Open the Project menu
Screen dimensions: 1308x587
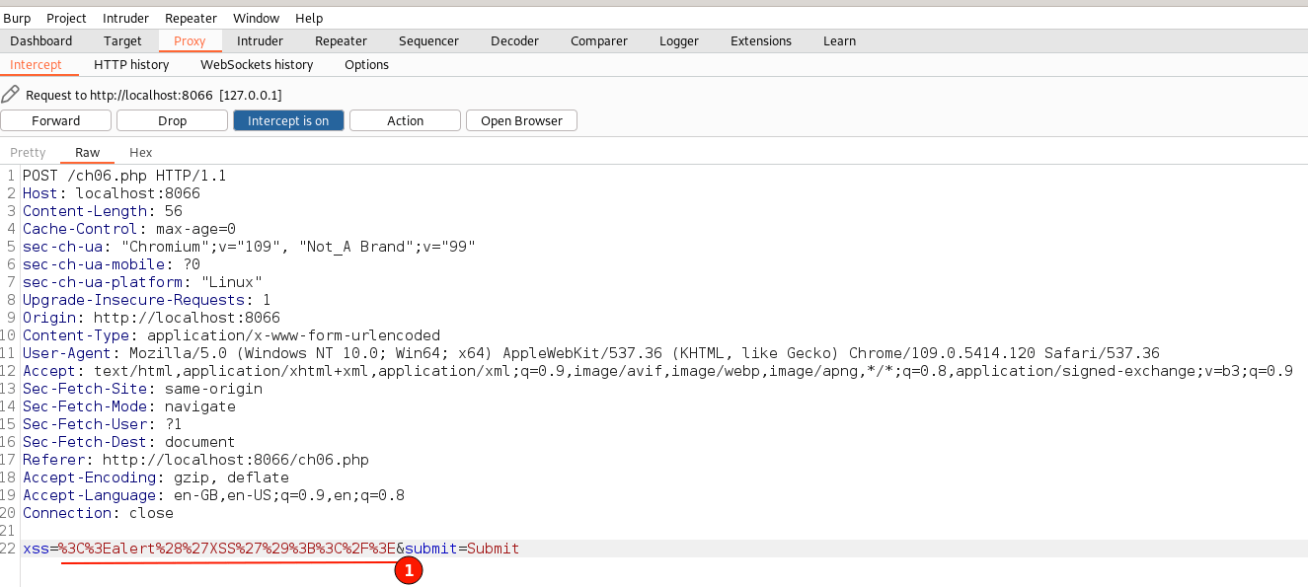[x=66, y=18]
